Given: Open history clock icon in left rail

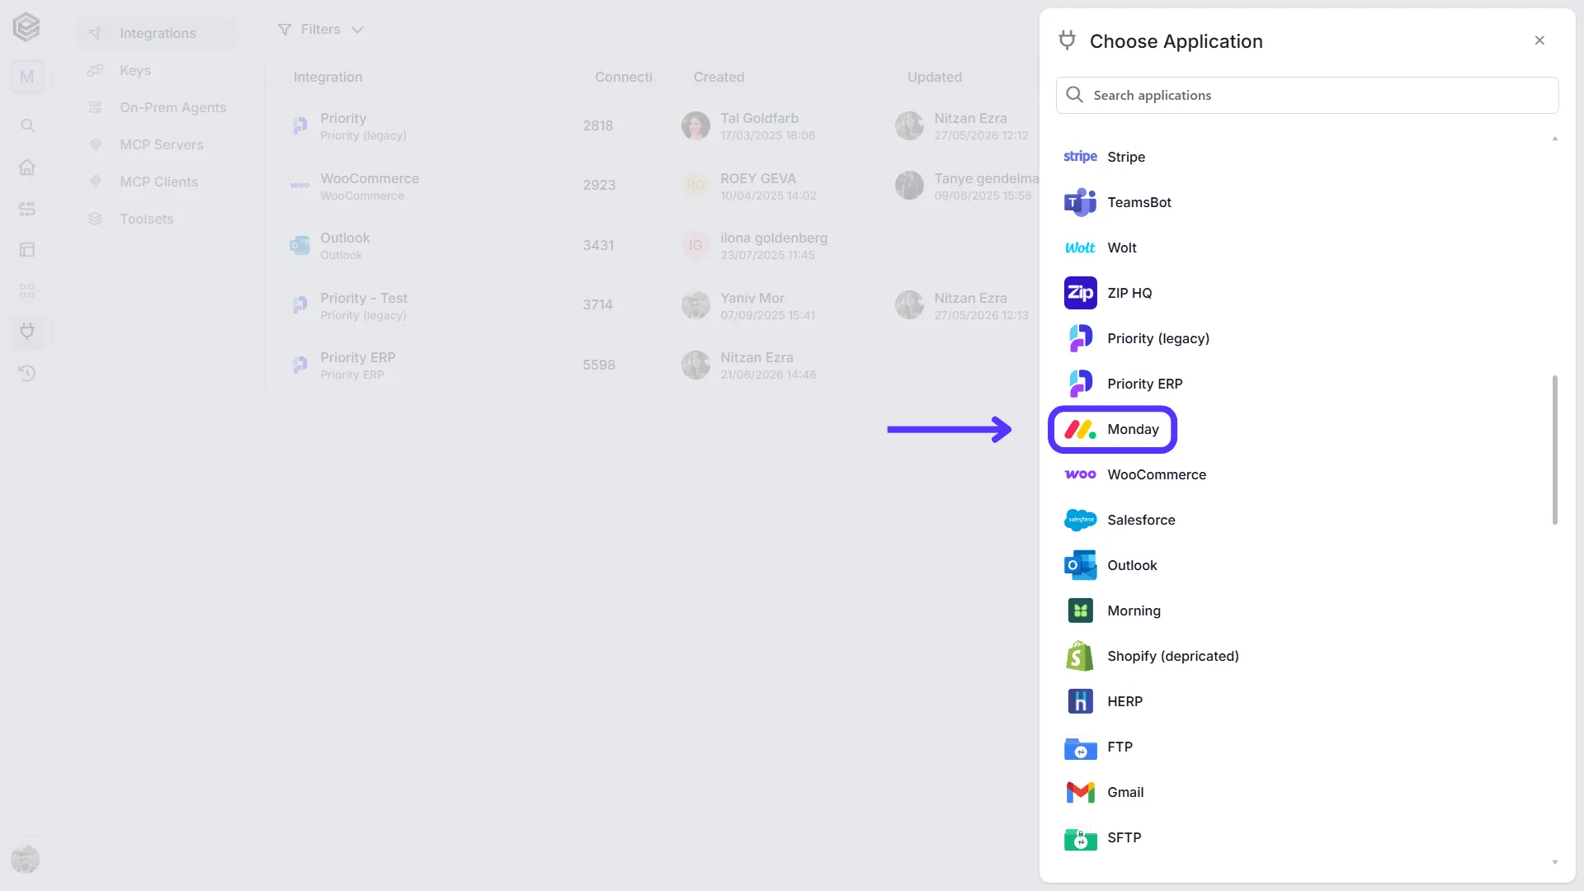Looking at the screenshot, I should click(x=27, y=373).
